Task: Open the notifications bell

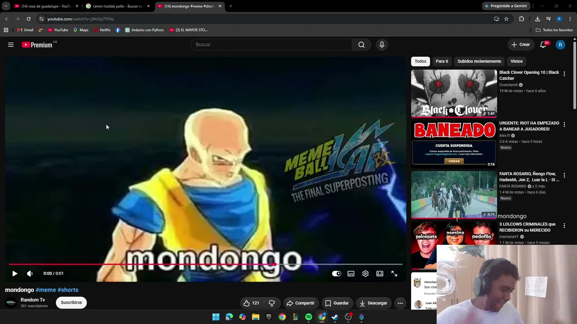Action: click(x=543, y=45)
